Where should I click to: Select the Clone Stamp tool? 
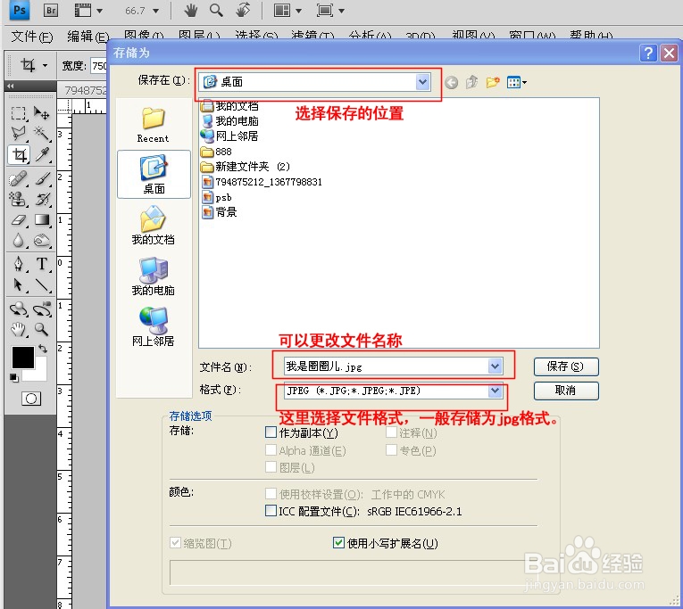pyautogui.click(x=18, y=199)
